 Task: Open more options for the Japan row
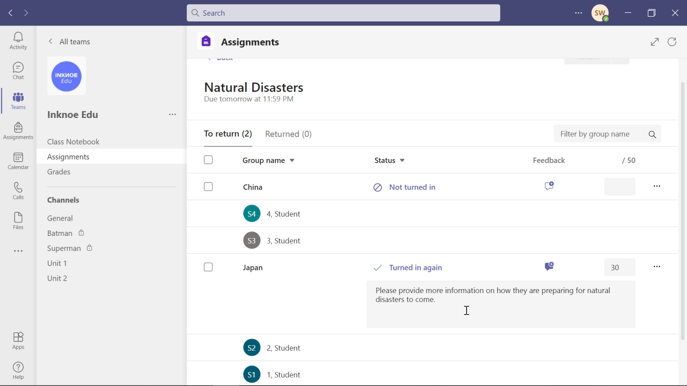pos(657,266)
